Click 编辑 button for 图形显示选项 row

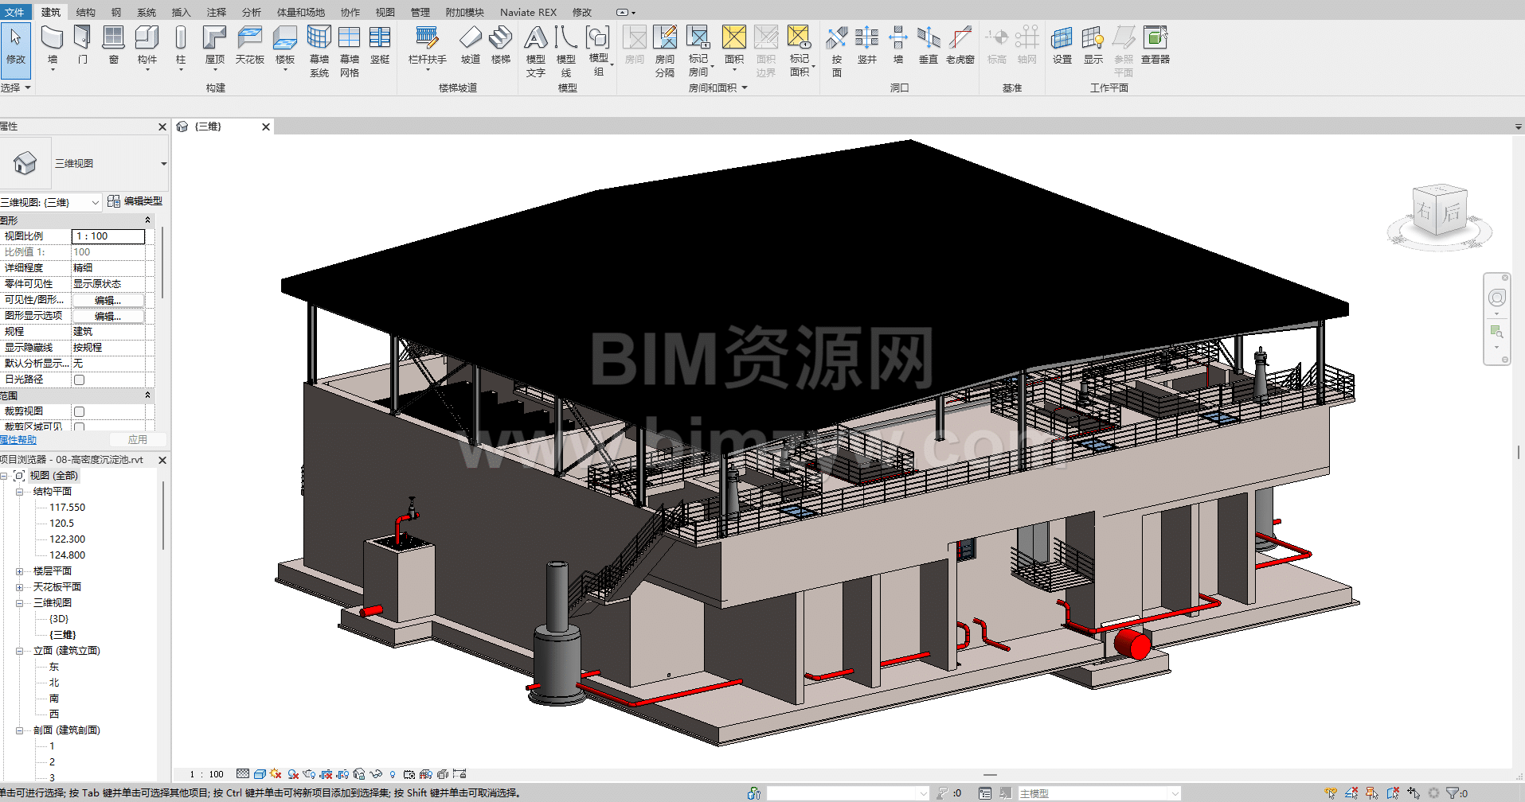(x=108, y=316)
